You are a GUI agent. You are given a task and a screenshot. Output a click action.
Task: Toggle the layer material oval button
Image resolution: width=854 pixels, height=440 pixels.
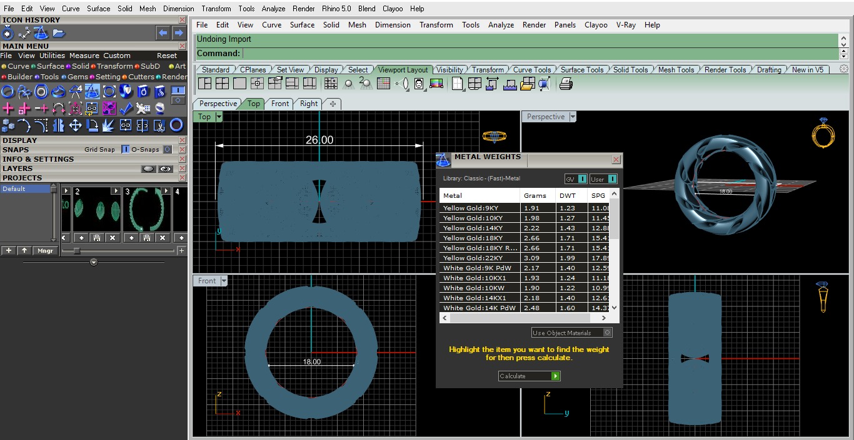coord(148,169)
